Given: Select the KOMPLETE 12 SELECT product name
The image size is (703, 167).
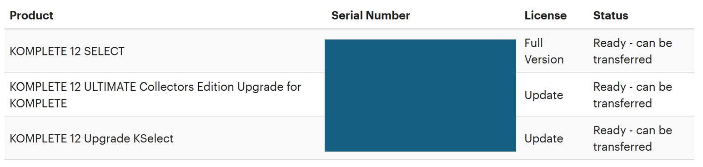Looking at the screenshot, I should tap(67, 51).
